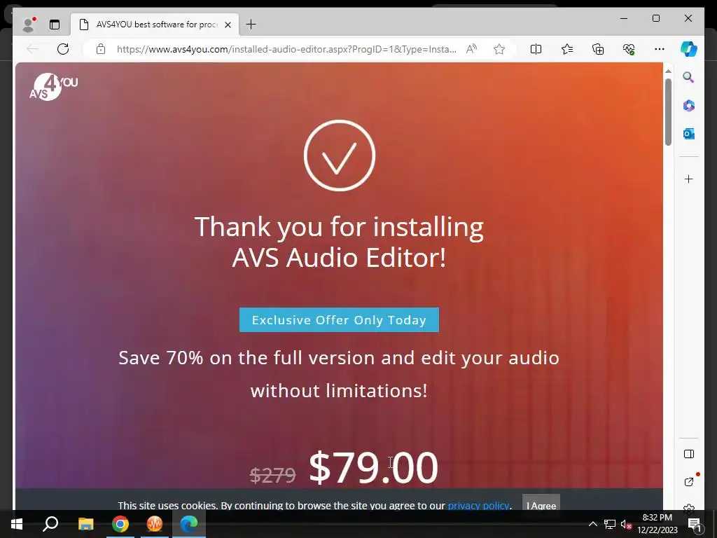Open sidebar Search icon

click(x=689, y=77)
